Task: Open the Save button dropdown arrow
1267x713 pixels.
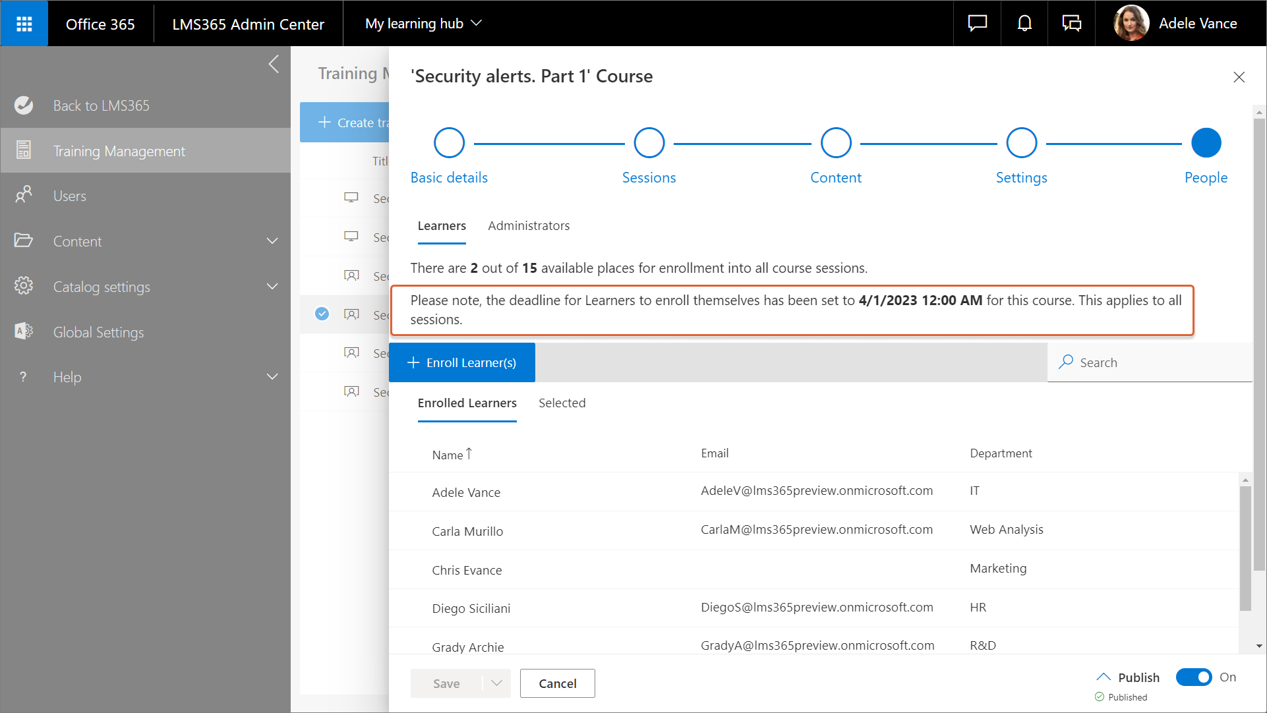Action: (496, 683)
